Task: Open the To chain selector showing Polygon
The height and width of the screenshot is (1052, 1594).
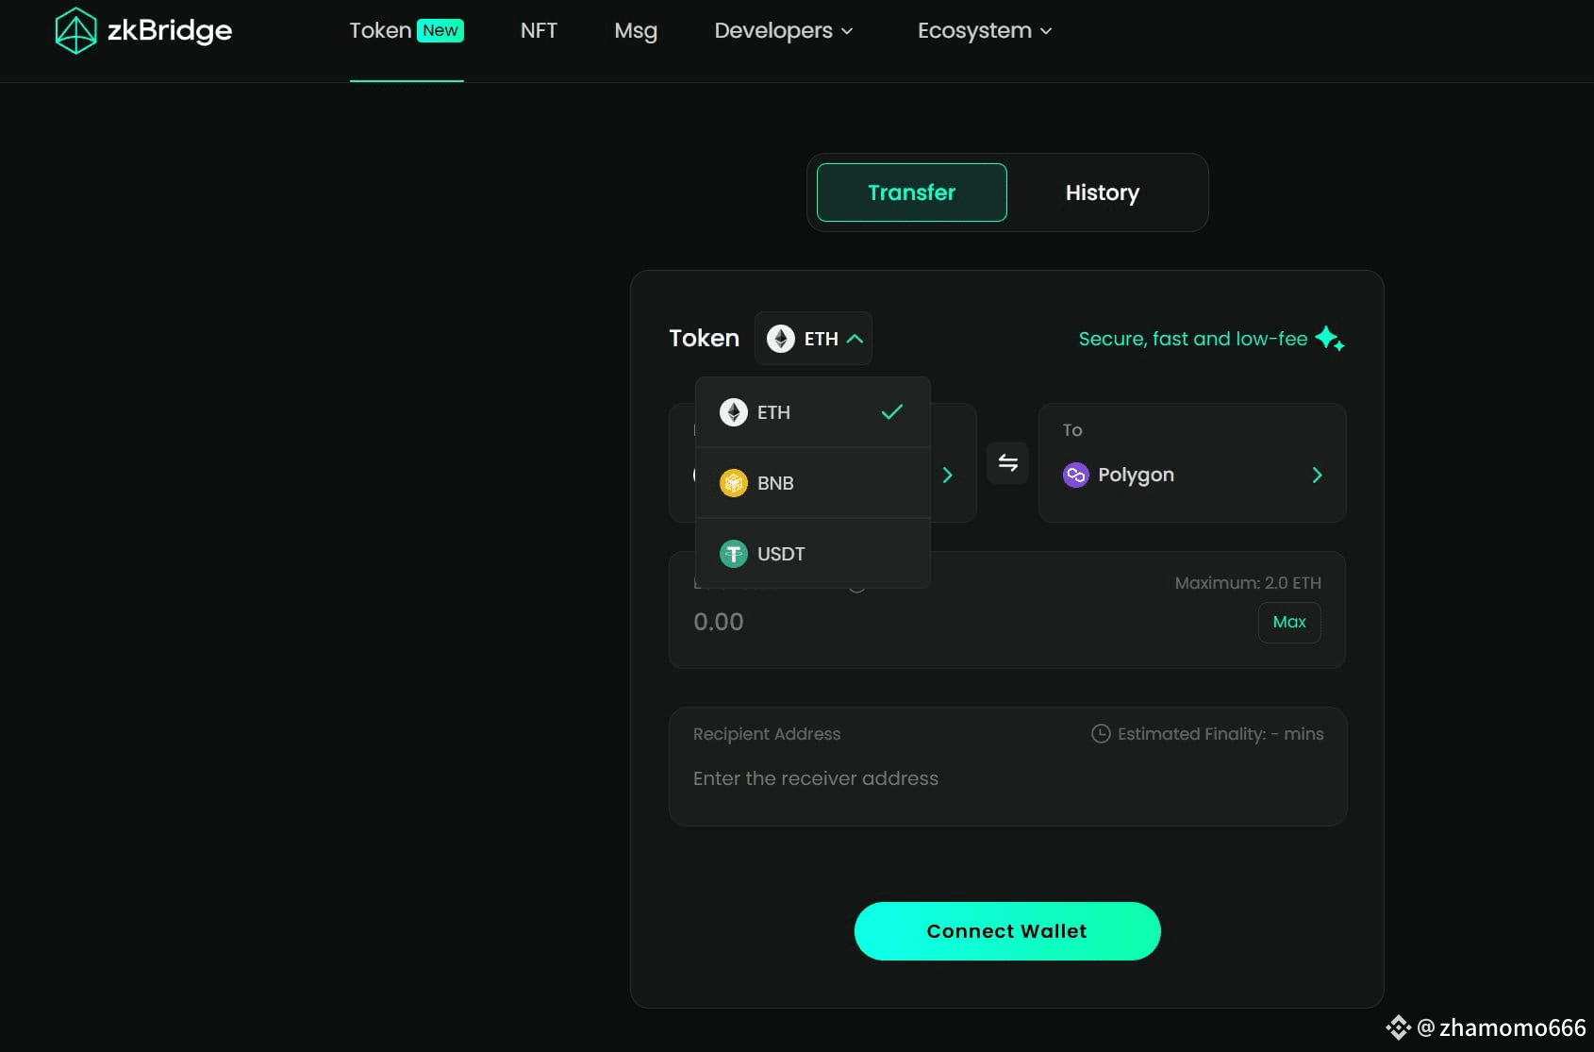Action: 1192,463
